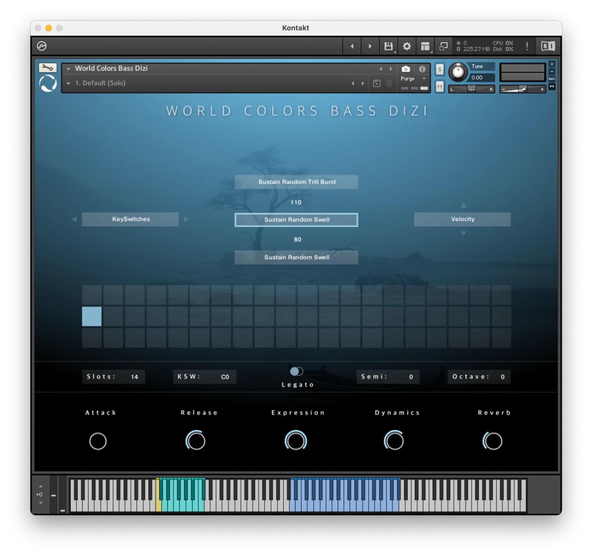Click right arrow beside KeySwitches

pyautogui.click(x=186, y=219)
